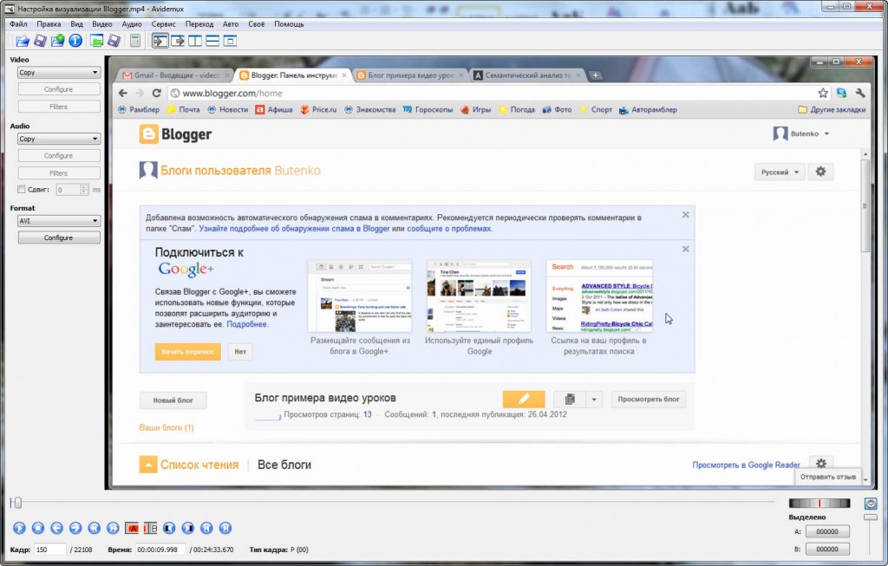
Task: Click the first Save video floppy icon
Action: coord(40,41)
